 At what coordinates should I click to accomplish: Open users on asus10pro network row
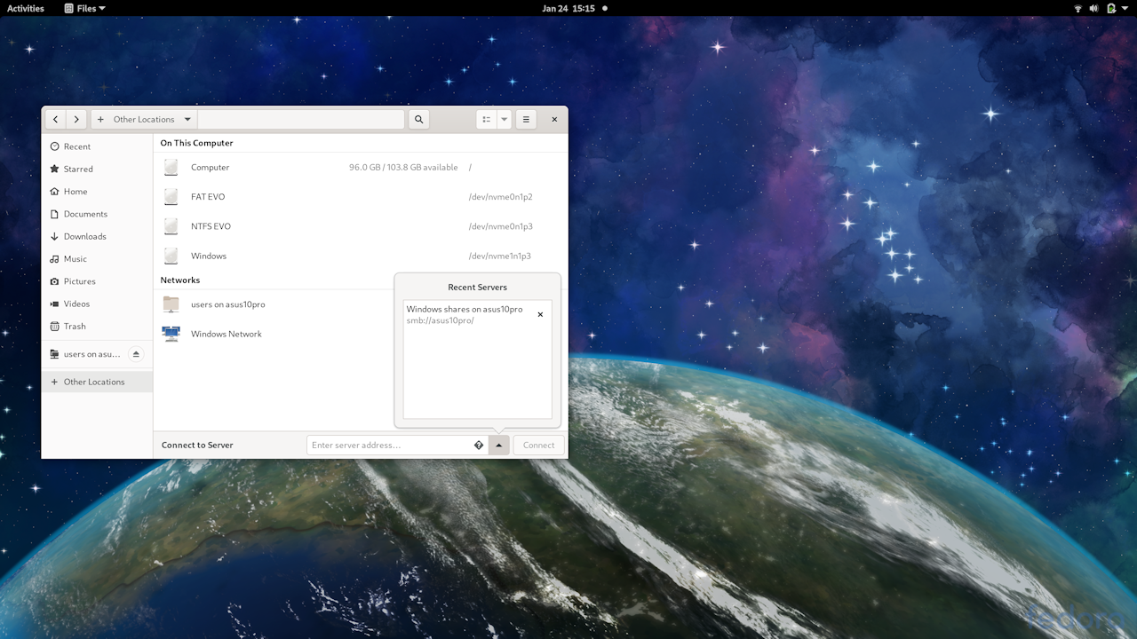[x=274, y=304]
